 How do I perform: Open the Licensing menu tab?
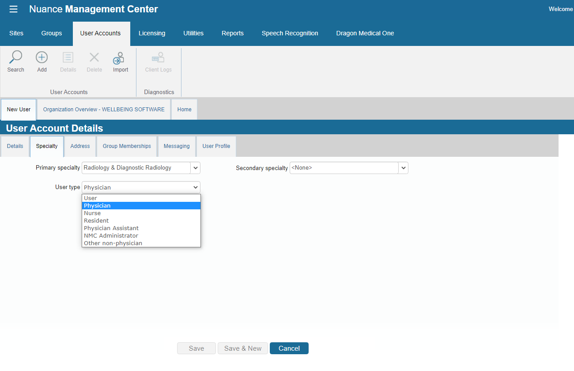coord(152,34)
